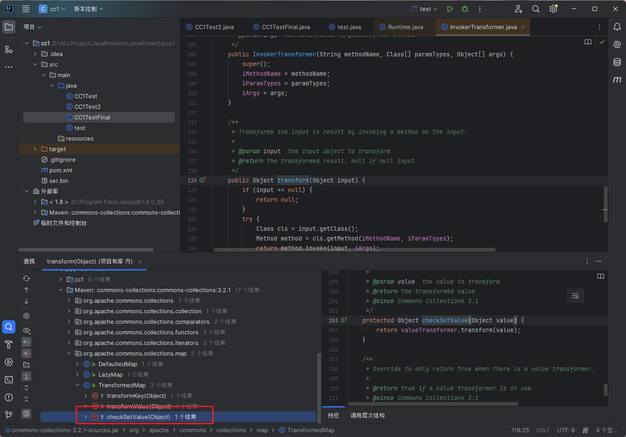The height and width of the screenshot is (437, 626).
Task: Open the Database tool window
Action: coord(617,62)
